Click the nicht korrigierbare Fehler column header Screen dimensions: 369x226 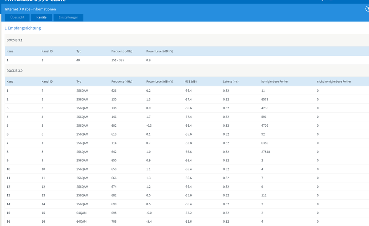tap(334, 81)
